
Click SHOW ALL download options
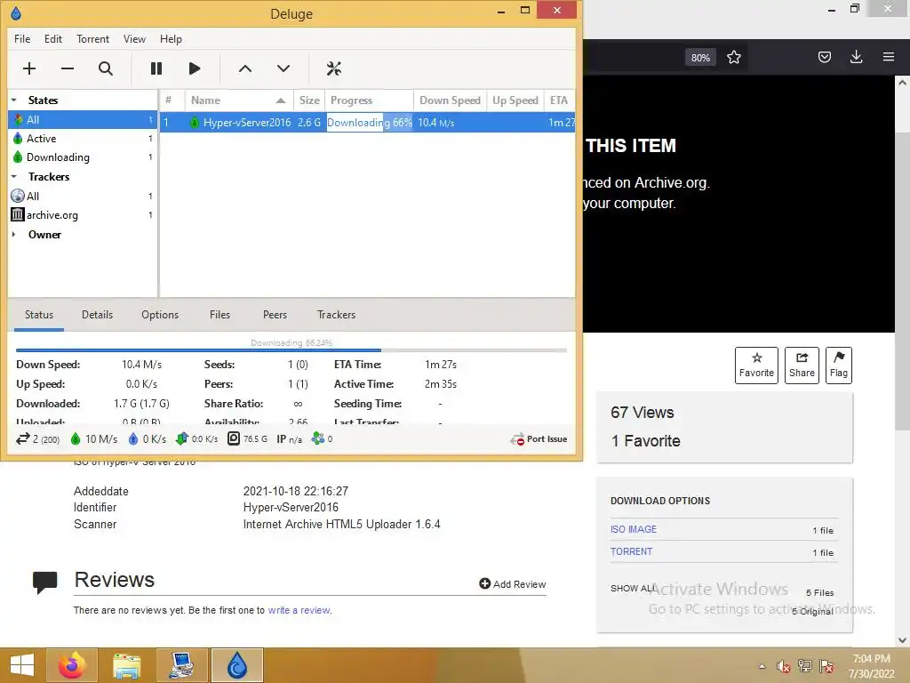tap(633, 589)
